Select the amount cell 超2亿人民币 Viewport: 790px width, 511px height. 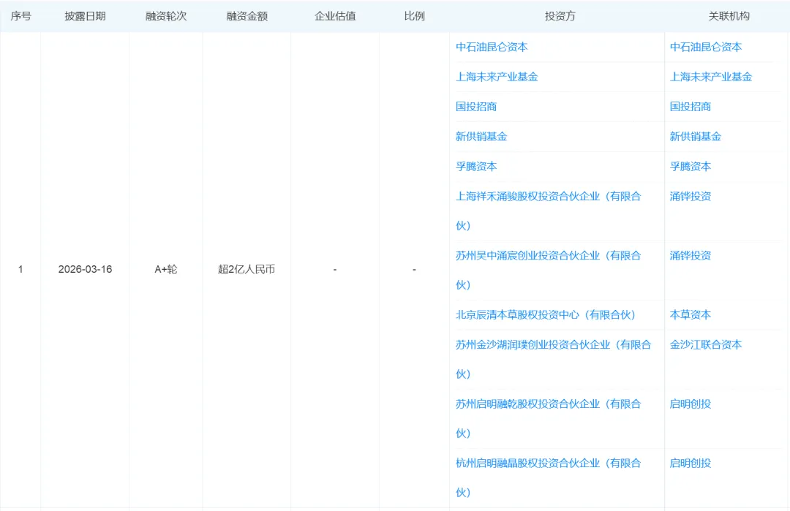(x=247, y=269)
